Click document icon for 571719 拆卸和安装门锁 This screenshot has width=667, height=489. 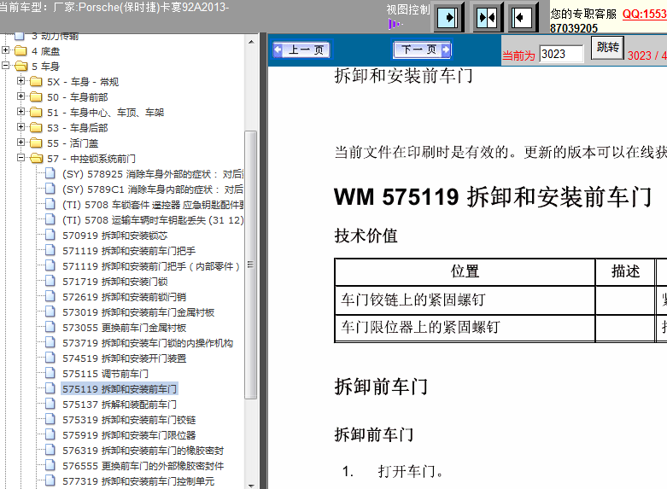tap(50, 281)
